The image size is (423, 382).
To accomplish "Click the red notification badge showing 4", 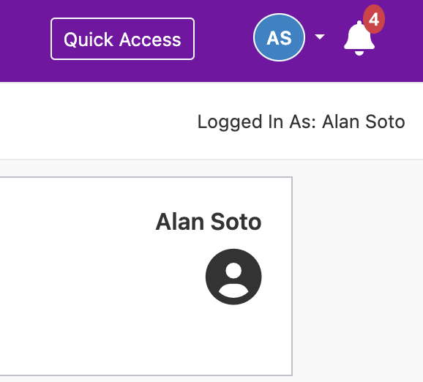I will (x=374, y=19).
